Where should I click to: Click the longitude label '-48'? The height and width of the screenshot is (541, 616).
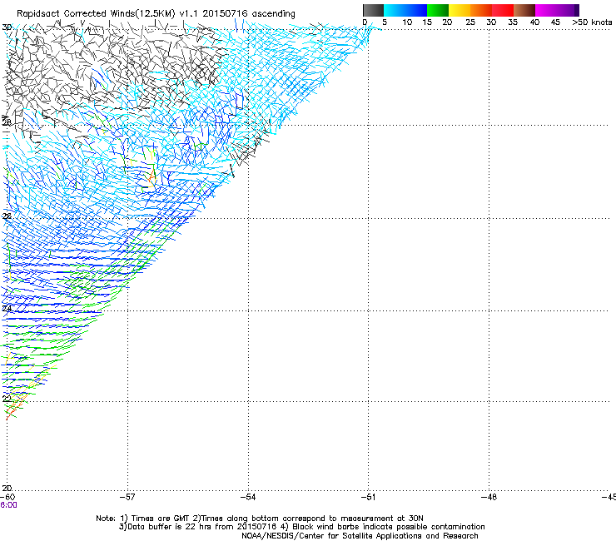[x=489, y=497]
